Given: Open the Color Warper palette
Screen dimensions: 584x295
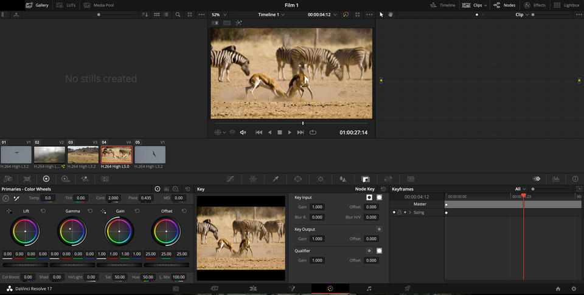Looking at the screenshot, I should [x=253, y=179].
